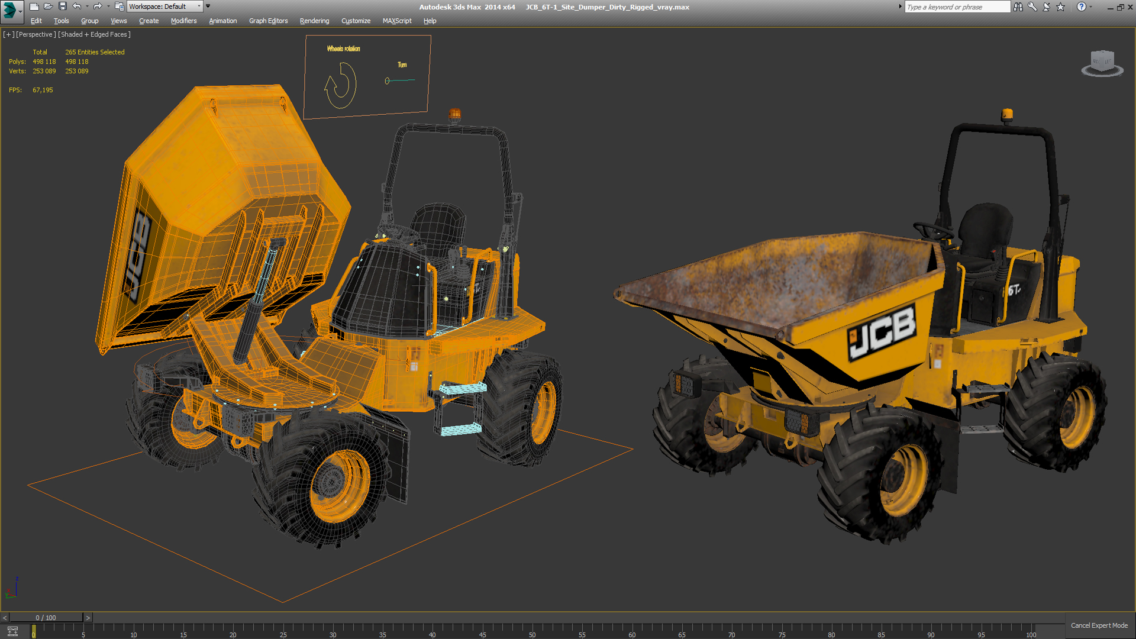Click the search keyword input field
This screenshot has width=1136, height=639.
[x=957, y=7]
